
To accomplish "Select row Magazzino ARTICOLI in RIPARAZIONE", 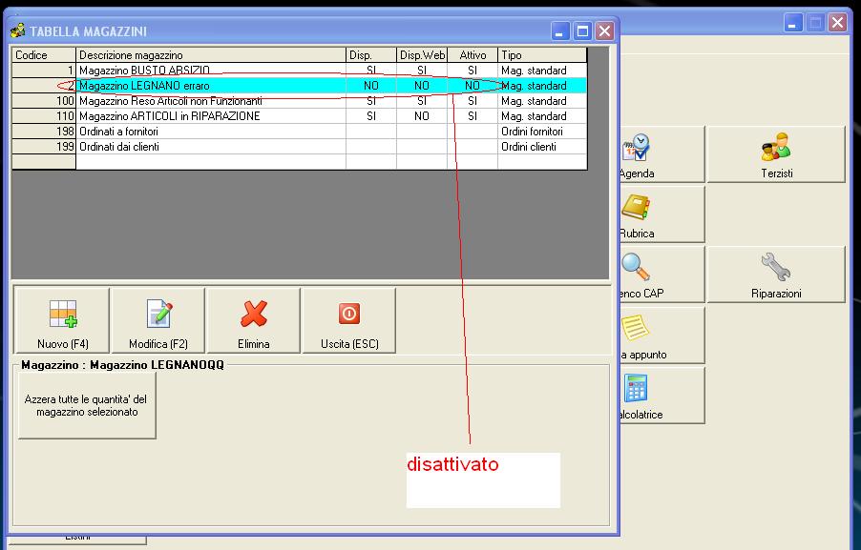I will coord(300,116).
